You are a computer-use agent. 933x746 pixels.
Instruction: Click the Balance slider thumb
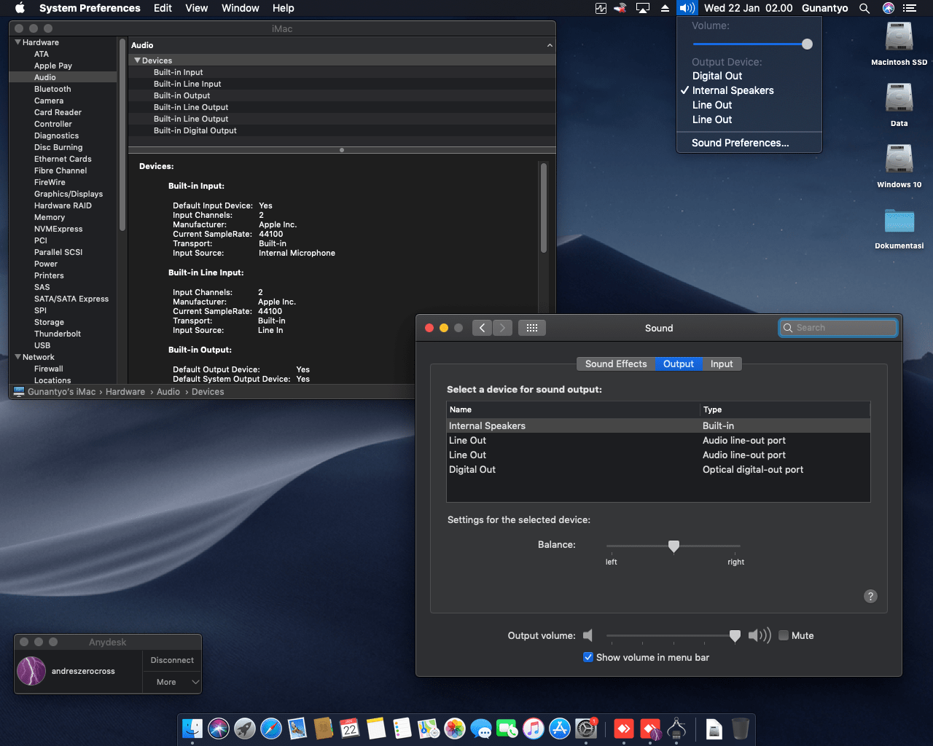tap(674, 546)
